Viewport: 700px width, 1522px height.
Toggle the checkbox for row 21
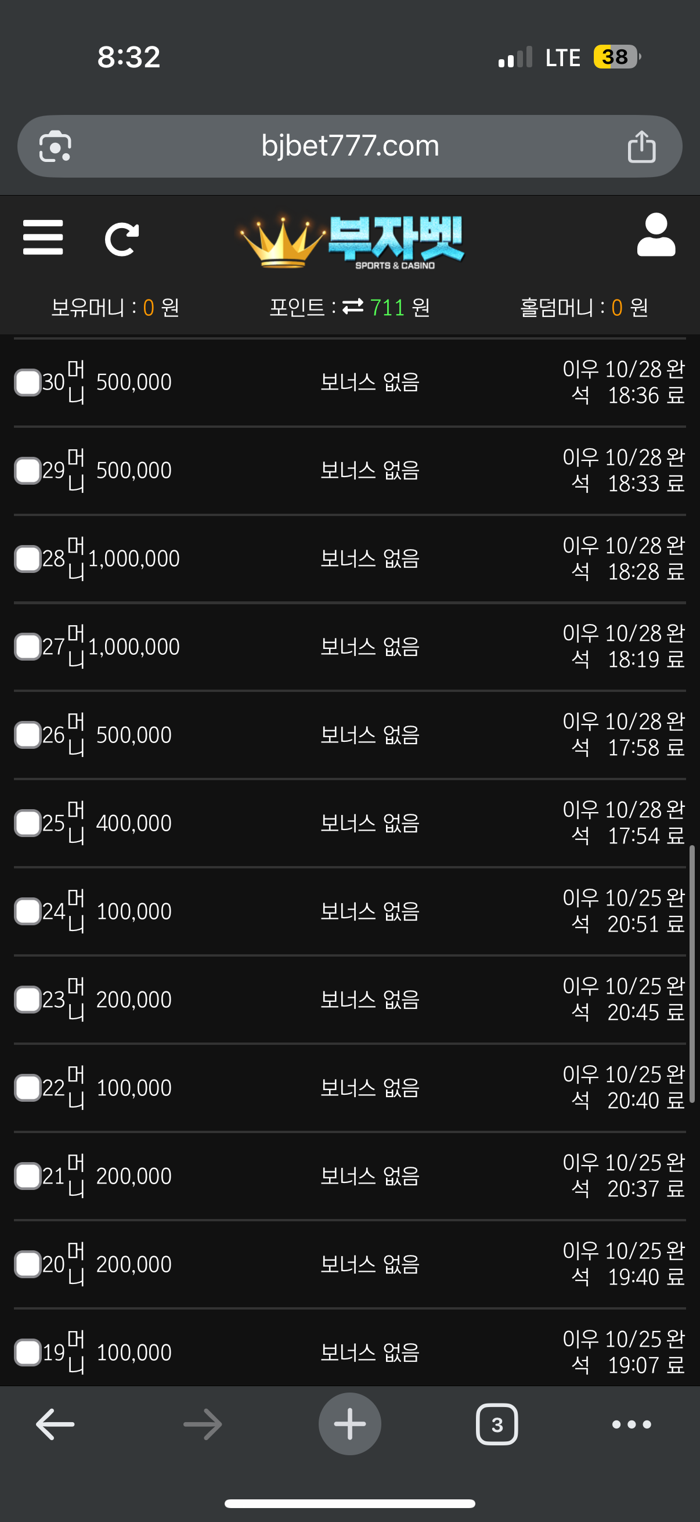[x=28, y=1176]
